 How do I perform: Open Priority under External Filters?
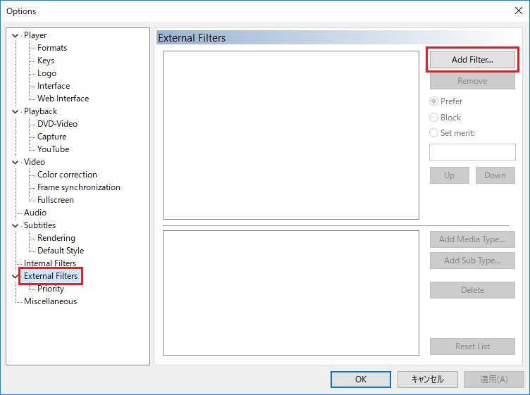(50, 289)
